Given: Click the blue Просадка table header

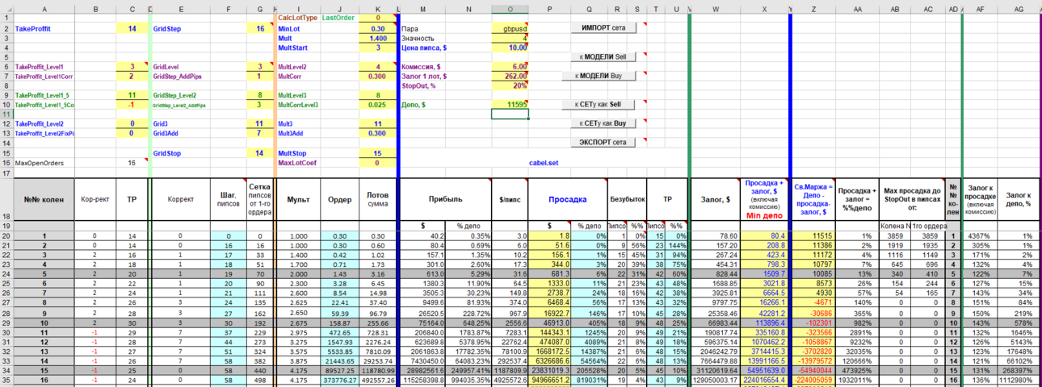Looking at the screenshot, I should [x=566, y=198].
